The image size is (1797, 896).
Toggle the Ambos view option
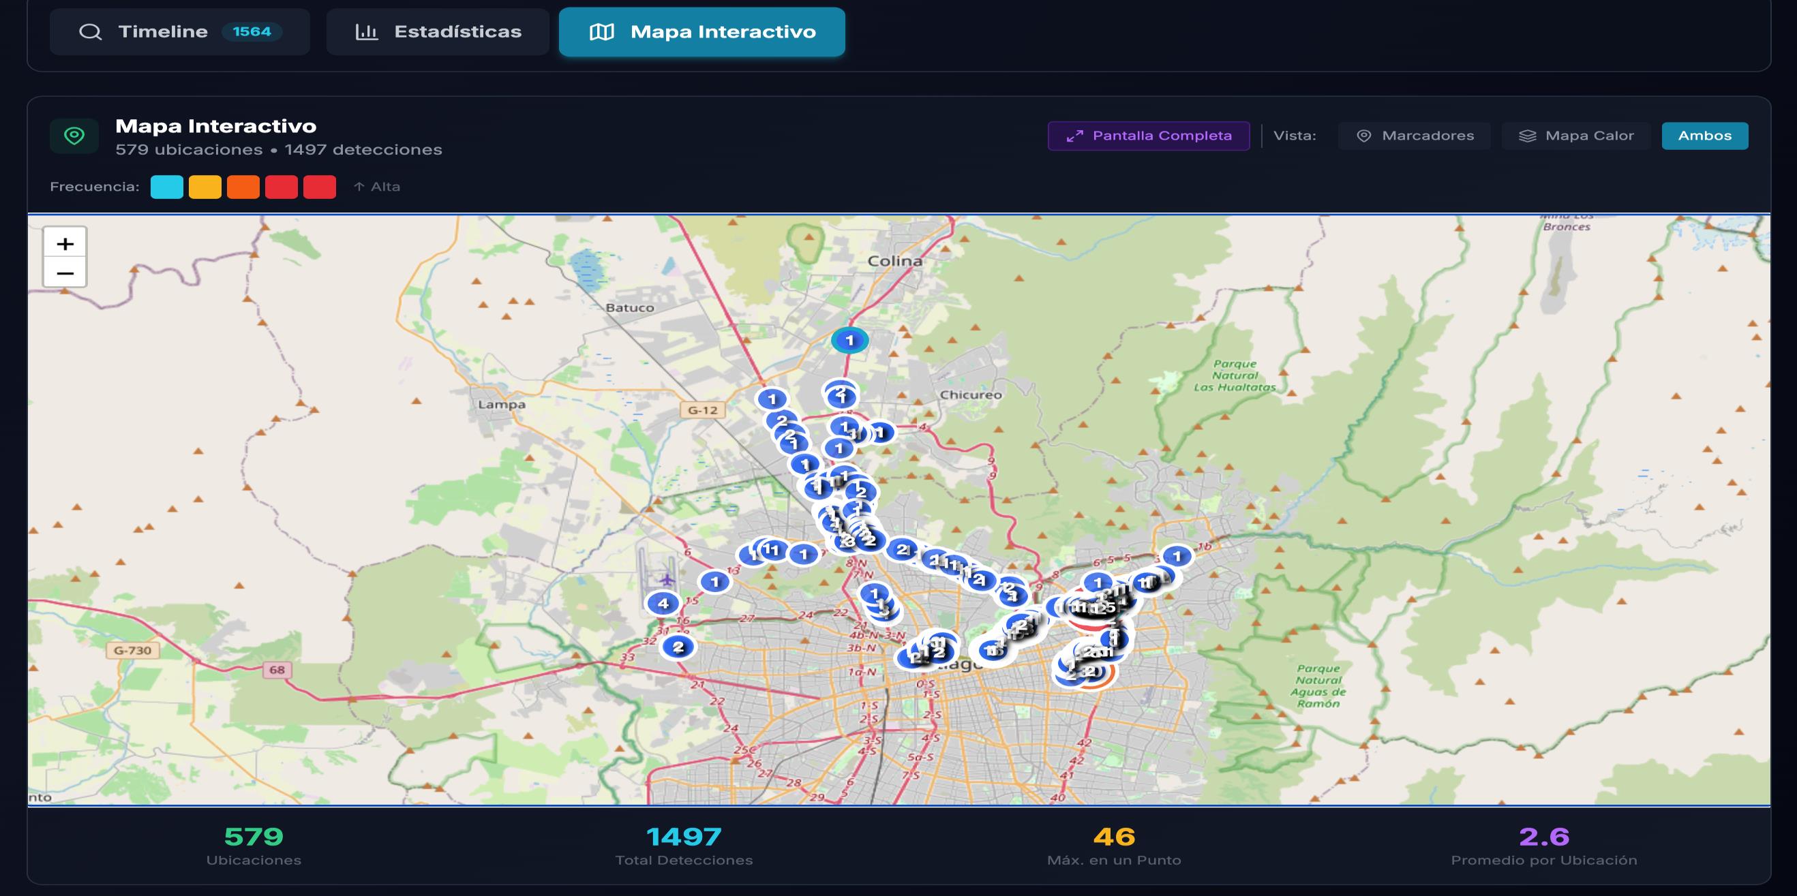click(x=1704, y=136)
